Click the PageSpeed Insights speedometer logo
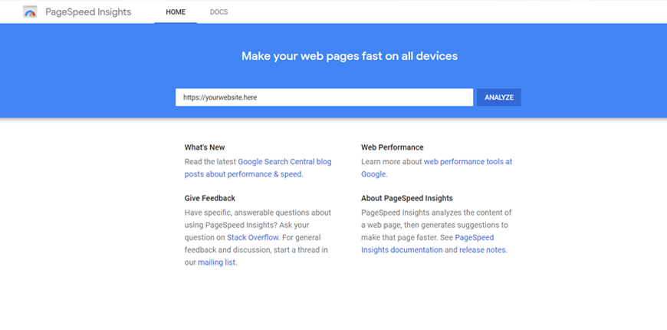The image size is (667, 330). point(30,12)
